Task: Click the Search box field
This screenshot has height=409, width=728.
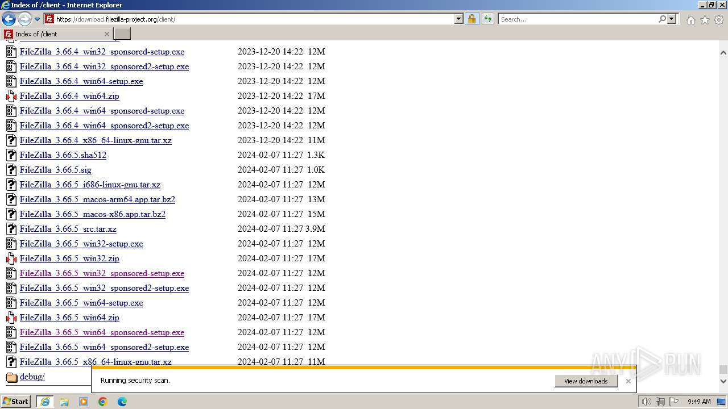Action: pos(578,19)
